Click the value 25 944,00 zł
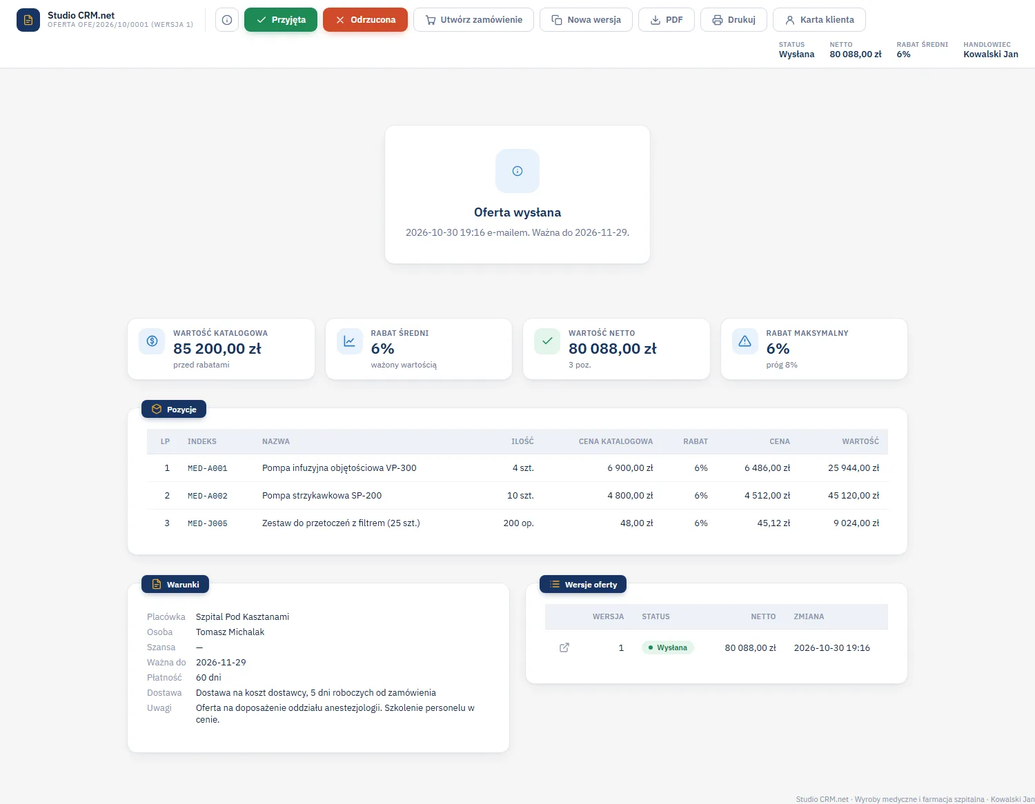Viewport: 1035px width, 804px height. [x=854, y=468]
